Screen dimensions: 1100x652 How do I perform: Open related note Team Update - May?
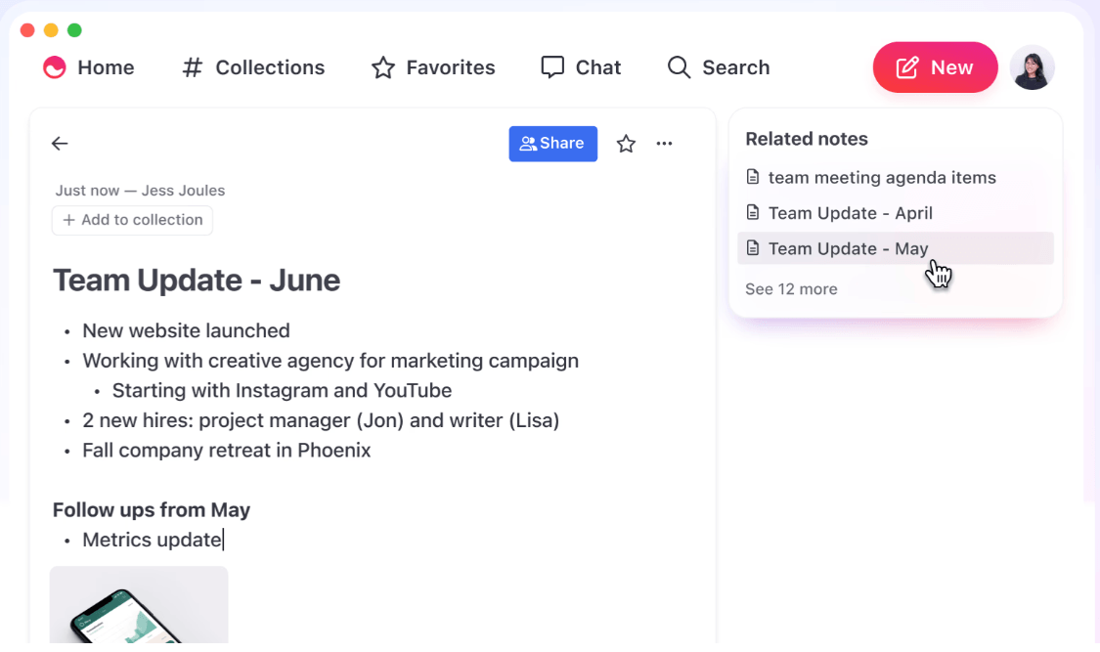pyautogui.click(x=895, y=248)
